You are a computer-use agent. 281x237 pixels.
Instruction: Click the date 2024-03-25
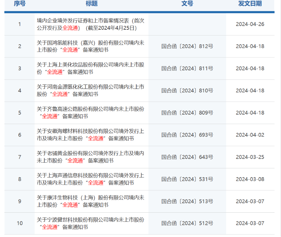[250, 157]
